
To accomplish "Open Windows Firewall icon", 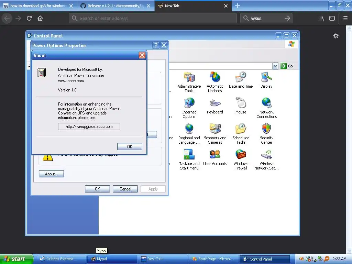I will [x=241, y=159].
